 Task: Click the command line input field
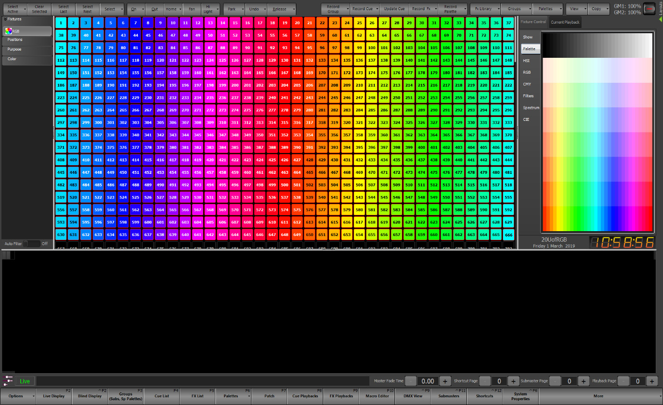coord(203,381)
